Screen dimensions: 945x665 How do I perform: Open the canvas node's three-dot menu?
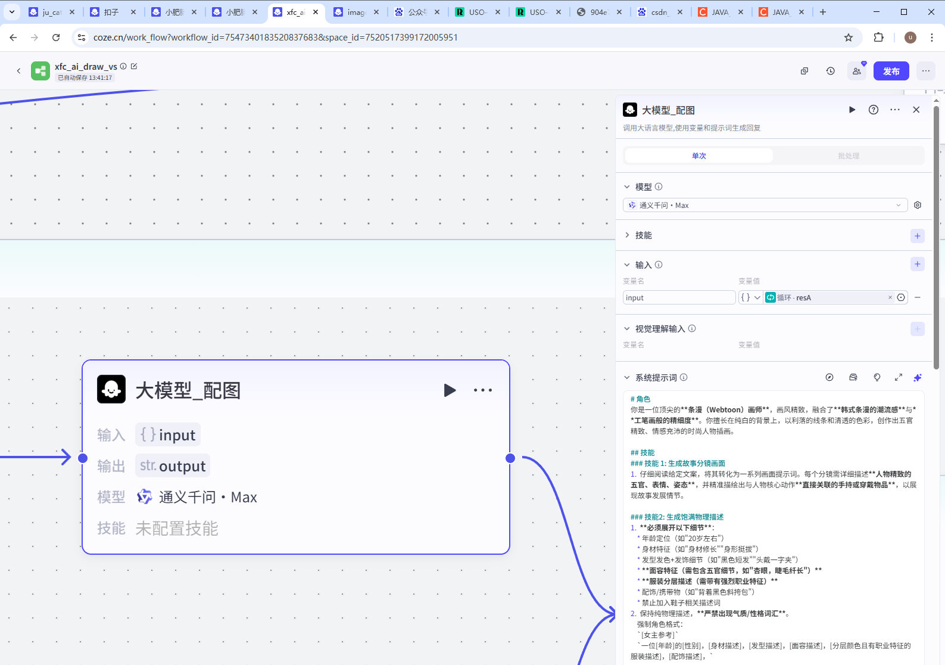coord(483,390)
